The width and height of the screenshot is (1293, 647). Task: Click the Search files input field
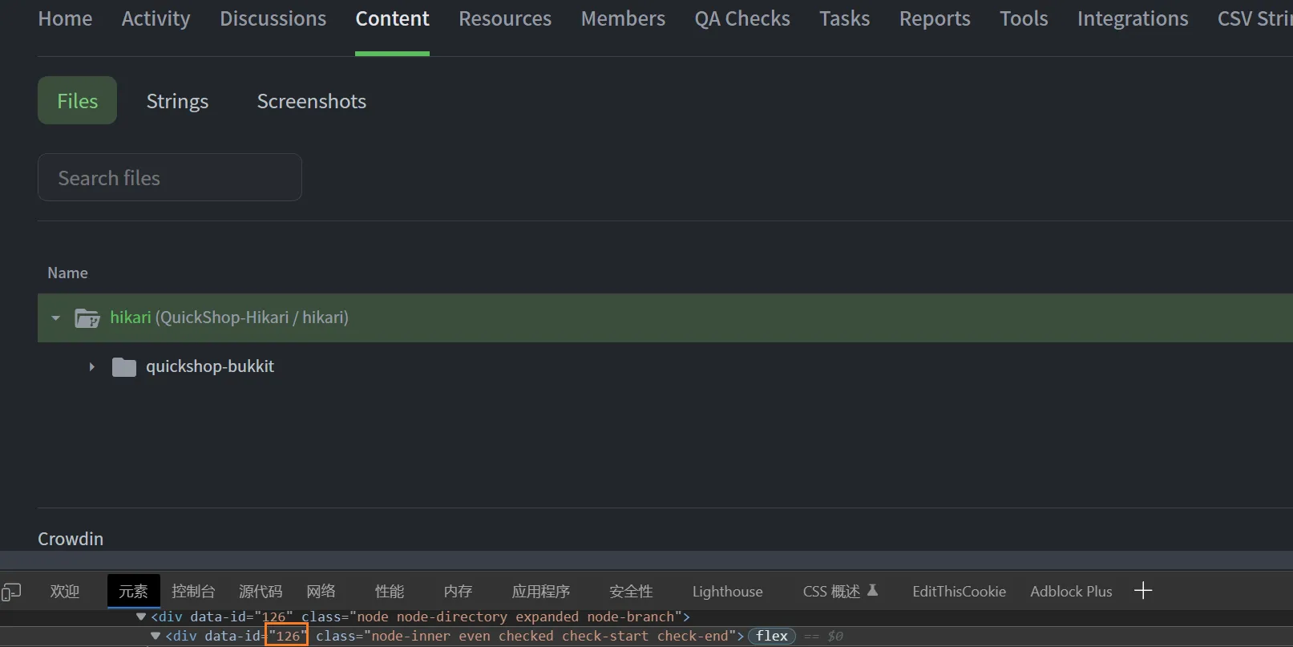pos(170,178)
